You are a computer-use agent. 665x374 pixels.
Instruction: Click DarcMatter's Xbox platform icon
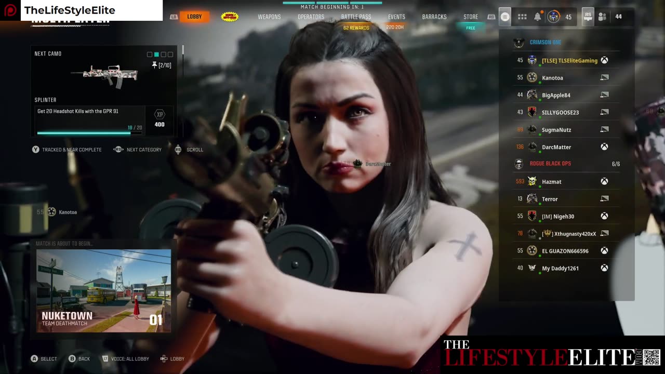(604, 147)
